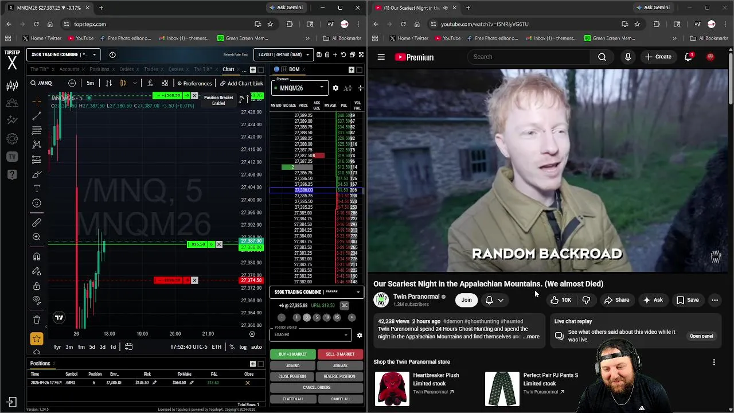
Task: Edit the Risk $136.50 pencil icon
Action: pos(154,383)
